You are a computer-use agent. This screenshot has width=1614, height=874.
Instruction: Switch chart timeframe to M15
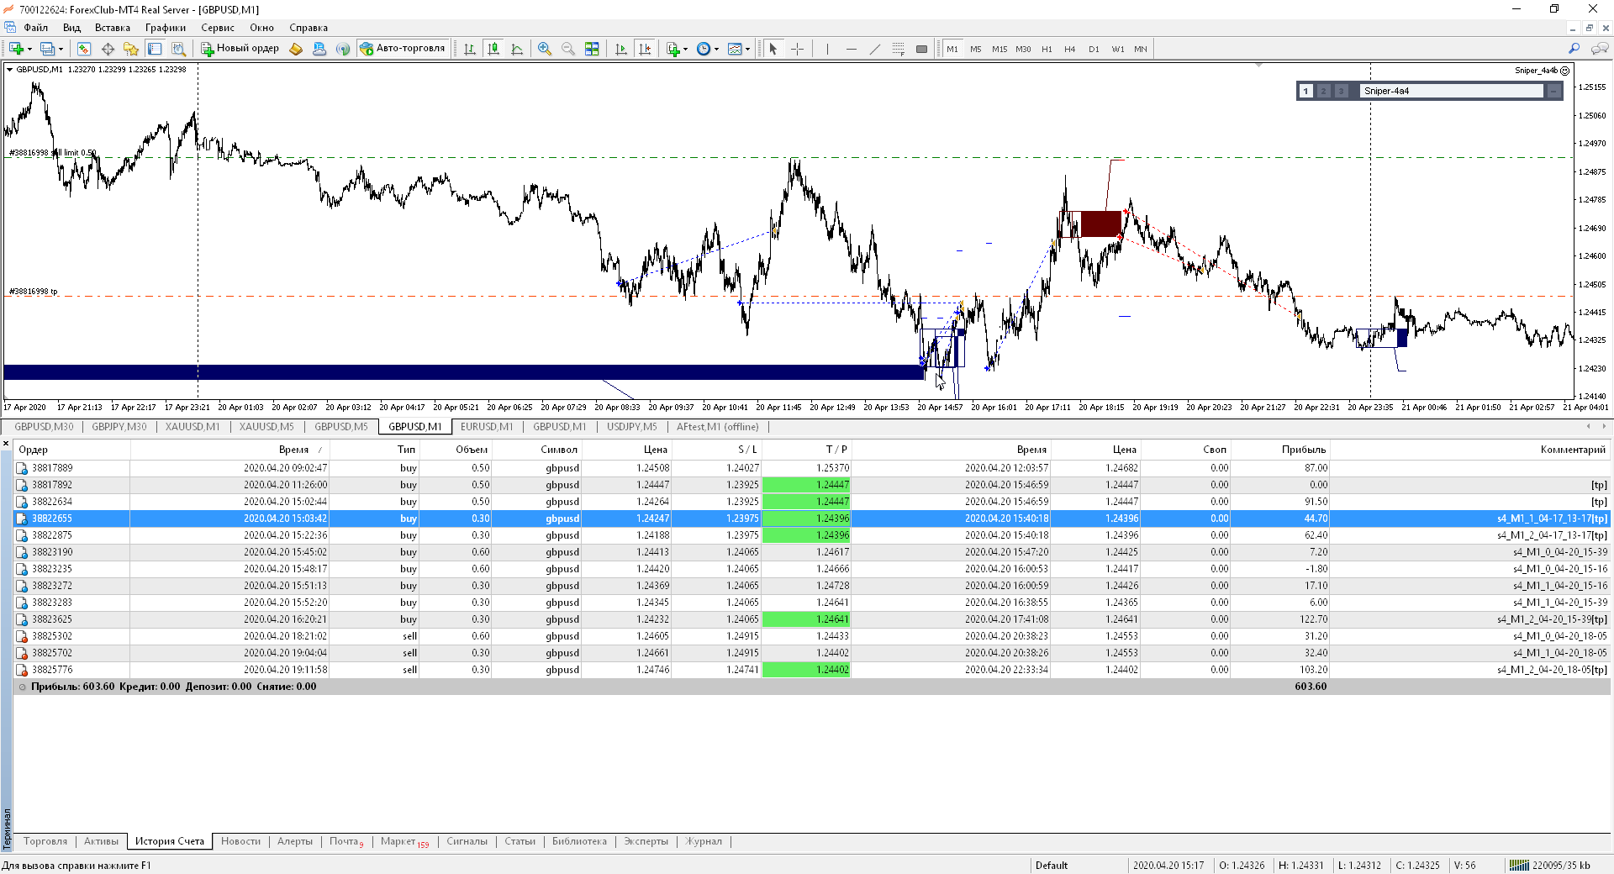coord(999,49)
